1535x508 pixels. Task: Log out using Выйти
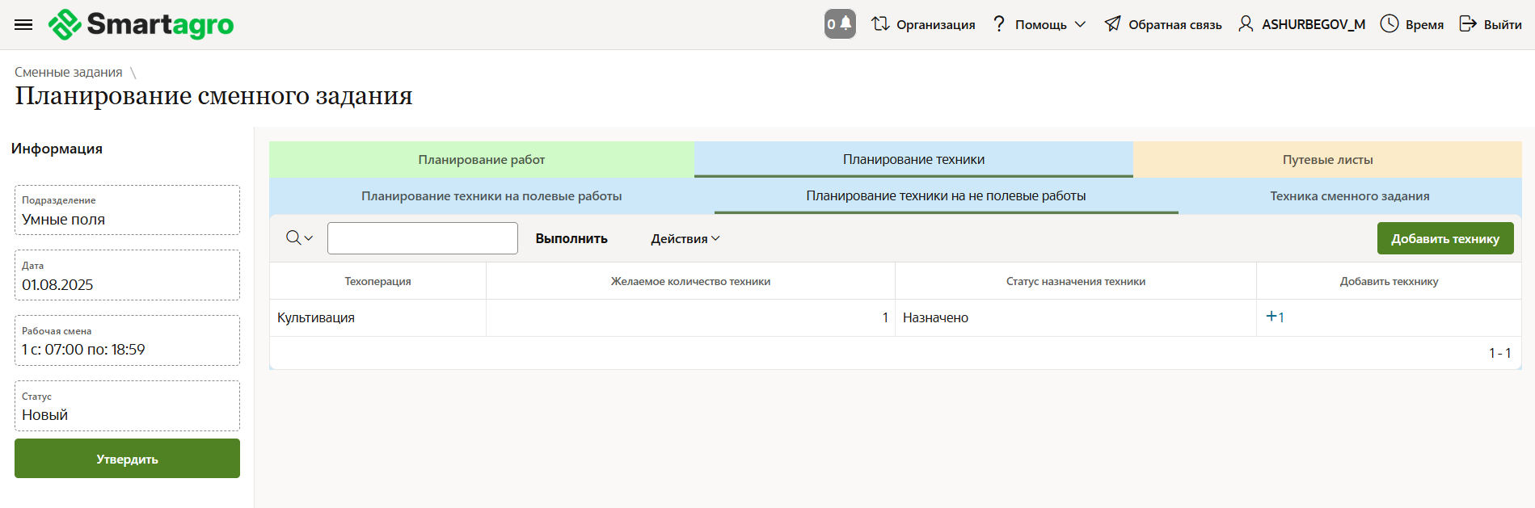point(1490,24)
